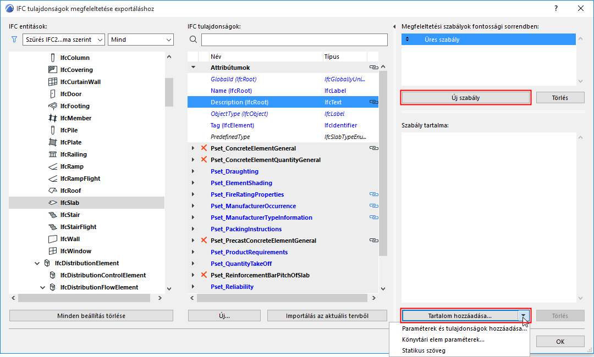
Task: Click the Név column header
Action: [x=266, y=57]
